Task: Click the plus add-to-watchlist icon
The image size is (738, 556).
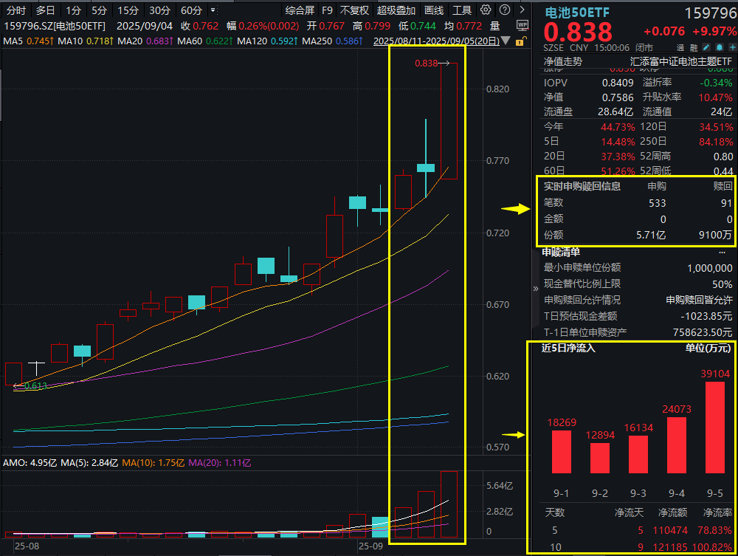Action: pos(733,47)
